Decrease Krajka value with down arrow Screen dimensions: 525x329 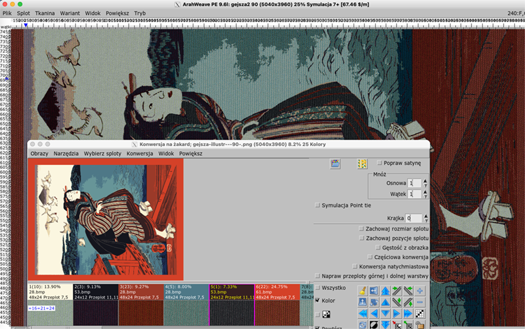tap(426, 220)
